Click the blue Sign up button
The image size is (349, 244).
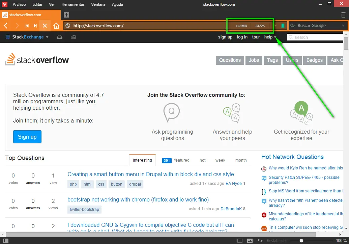click(x=27, y=137)
